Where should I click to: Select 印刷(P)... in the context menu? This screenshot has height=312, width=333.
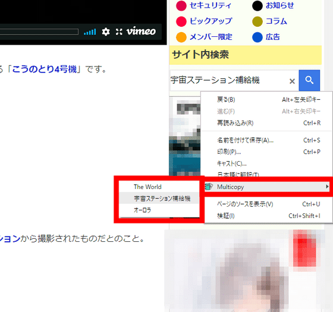(x=266, y=152)
